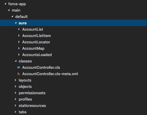This screenshot has width=147, height=115.
Task: Collapse the classes folder arrow
Action: point(16,61)
